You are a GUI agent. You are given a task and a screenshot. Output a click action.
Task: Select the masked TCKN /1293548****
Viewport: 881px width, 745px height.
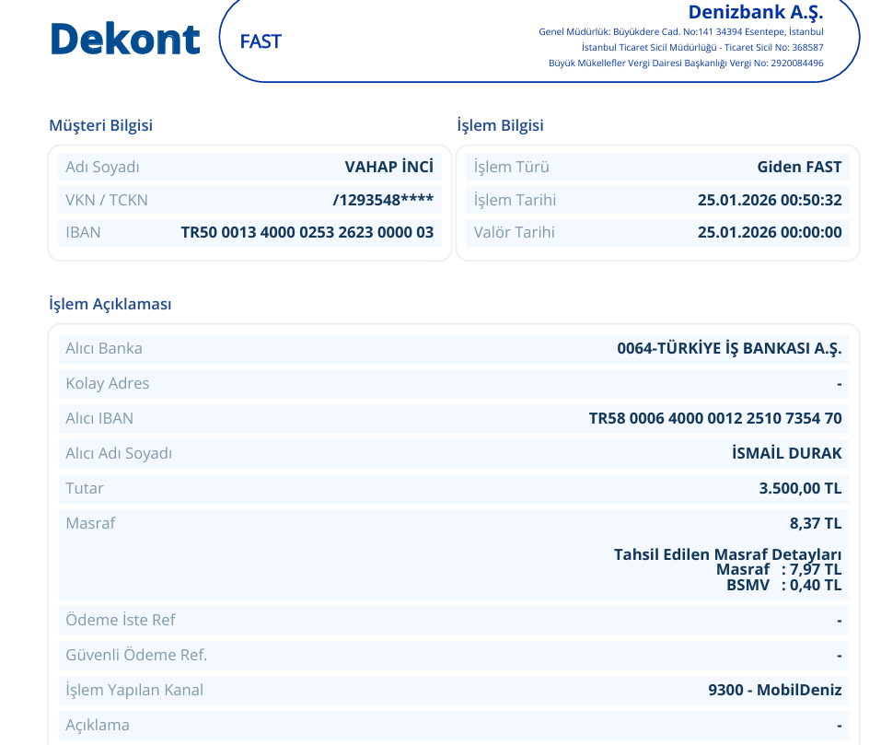(383, 200)
